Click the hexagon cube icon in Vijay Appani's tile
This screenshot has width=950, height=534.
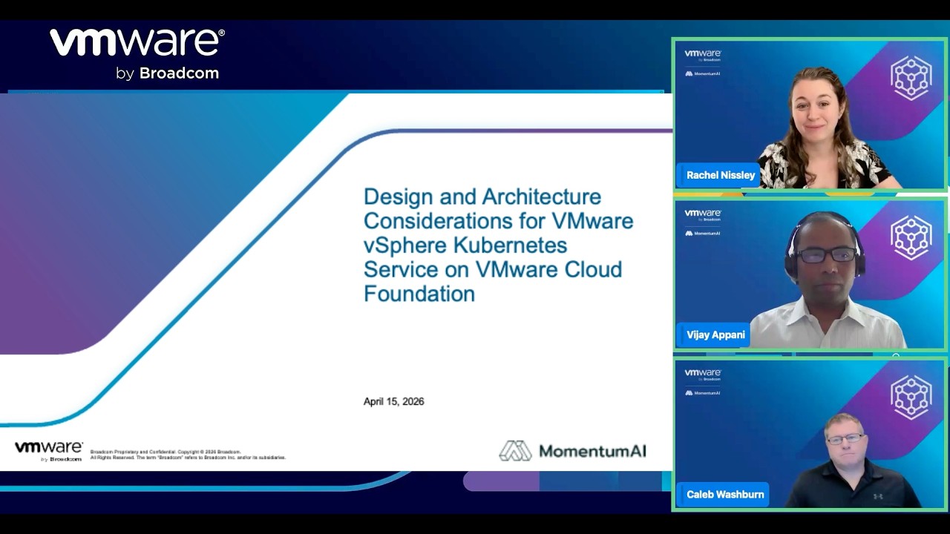(x=911, y=237)
